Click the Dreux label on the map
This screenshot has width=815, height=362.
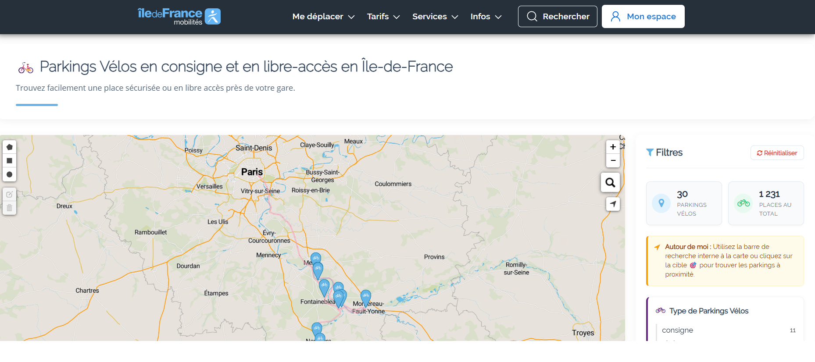64,206
